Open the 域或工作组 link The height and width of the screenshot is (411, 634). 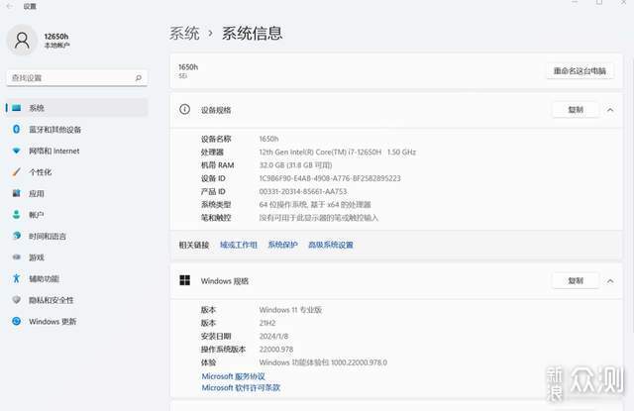click(239, 245)
